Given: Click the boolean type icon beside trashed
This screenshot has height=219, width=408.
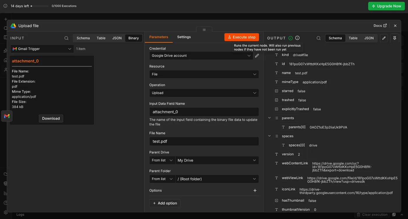Looking at the screenshot, I should (277, 100).
